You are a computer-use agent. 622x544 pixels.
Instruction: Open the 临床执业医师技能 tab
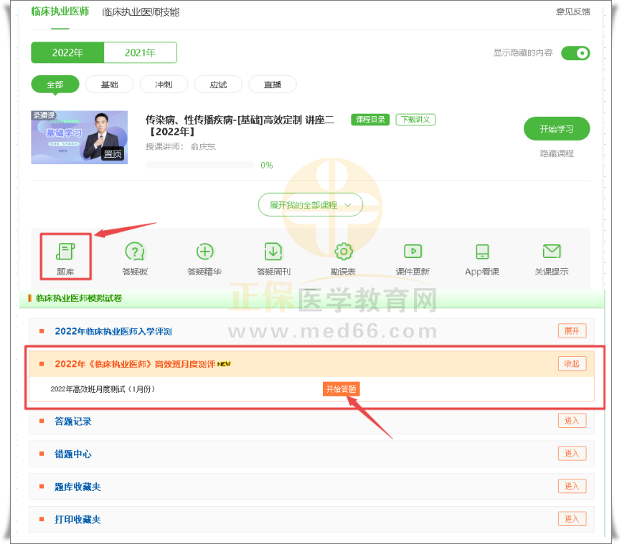pyautogui.click(x=141, y=12)
